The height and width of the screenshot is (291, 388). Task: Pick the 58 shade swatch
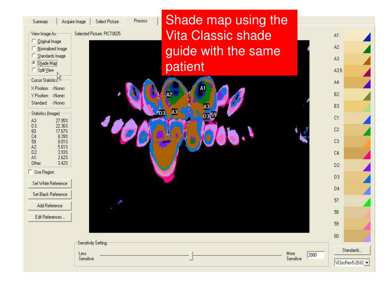pos(357,212)
